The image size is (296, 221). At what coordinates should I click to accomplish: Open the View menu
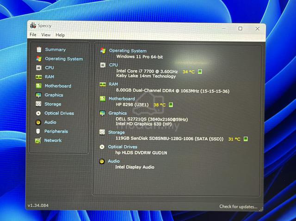point(46,35)
